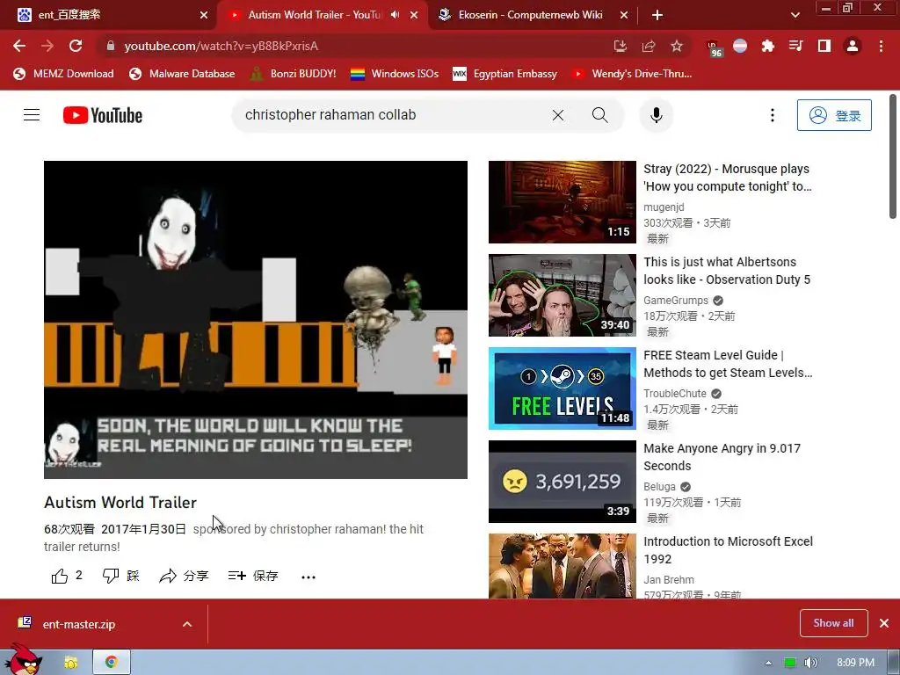Open the tab search dropdown chevron
The width and height of the screenshot is (900, 675).
point(795,16)
